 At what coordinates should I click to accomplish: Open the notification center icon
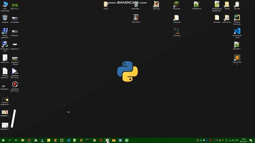click(251, 140)
